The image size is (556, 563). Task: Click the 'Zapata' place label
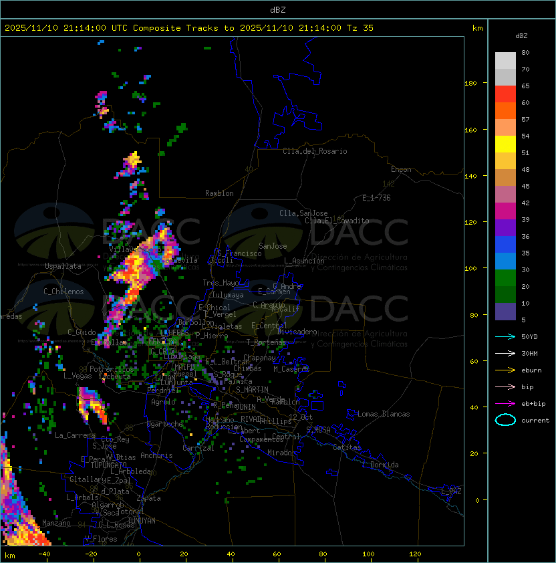point(148,498)
